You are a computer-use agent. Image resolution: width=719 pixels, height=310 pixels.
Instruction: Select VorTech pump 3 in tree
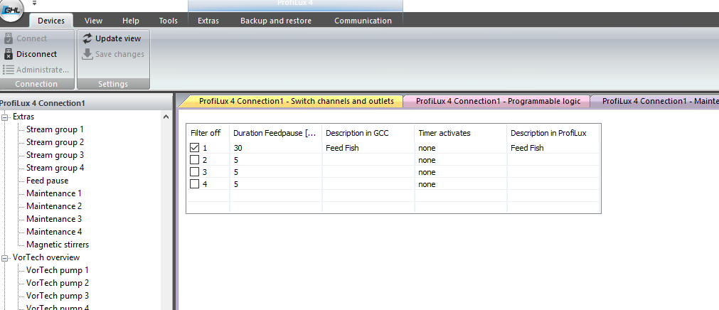[x=58, y=296]
